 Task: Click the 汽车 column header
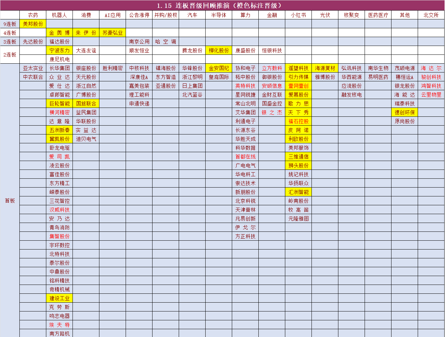tap(192, 15)
